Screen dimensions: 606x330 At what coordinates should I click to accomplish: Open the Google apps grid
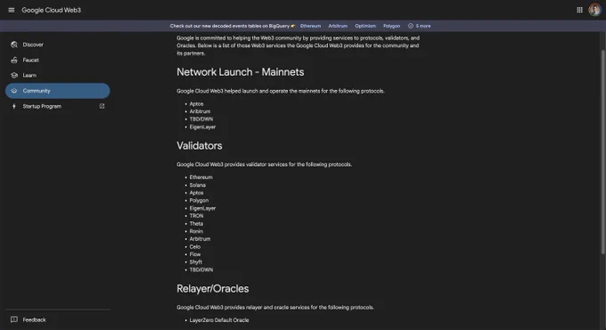pos(579,10)
